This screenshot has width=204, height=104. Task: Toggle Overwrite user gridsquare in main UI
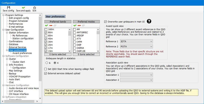(x=105, y=22)
